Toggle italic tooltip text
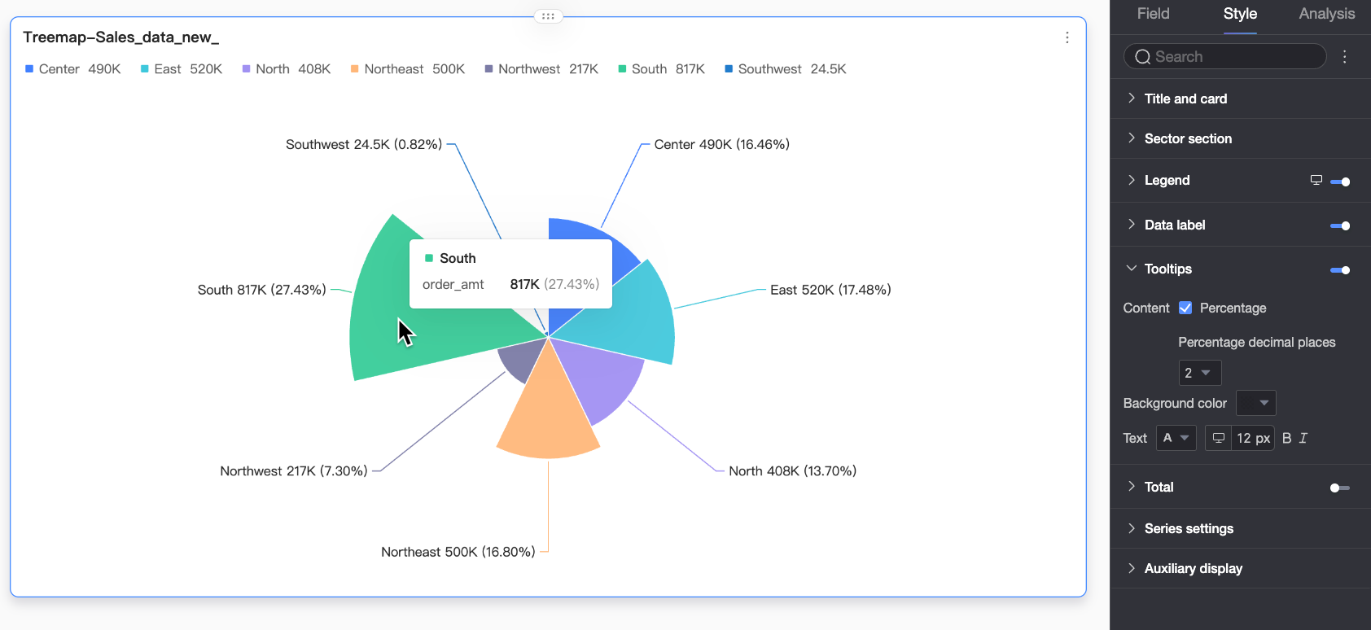This screenshot has width=1371, height=630. [x=1303, y=438]
